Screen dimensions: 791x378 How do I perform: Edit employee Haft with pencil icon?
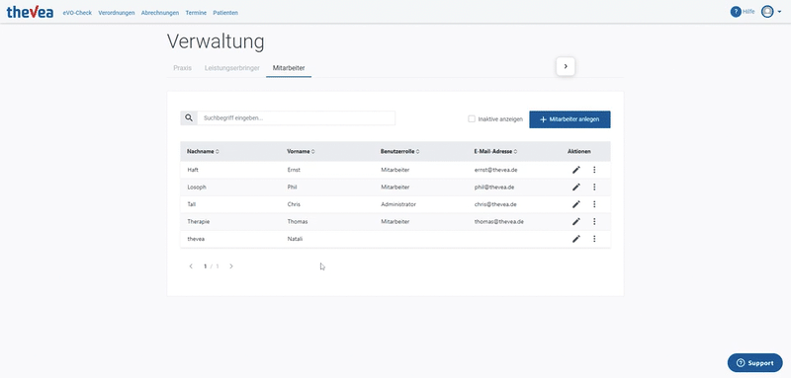[x=576, y=170]
